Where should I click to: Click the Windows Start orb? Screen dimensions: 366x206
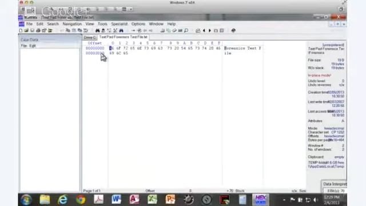(26, 200)
